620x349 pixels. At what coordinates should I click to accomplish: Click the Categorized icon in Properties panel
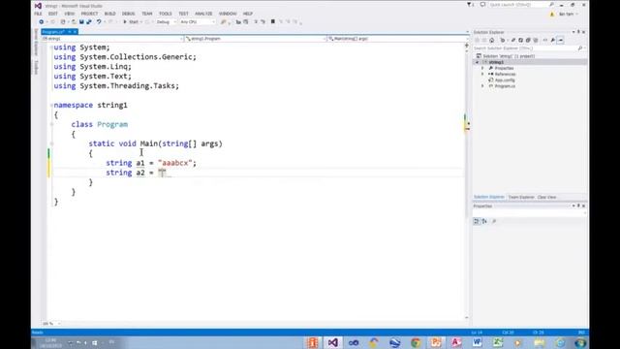tap(477, 222)
